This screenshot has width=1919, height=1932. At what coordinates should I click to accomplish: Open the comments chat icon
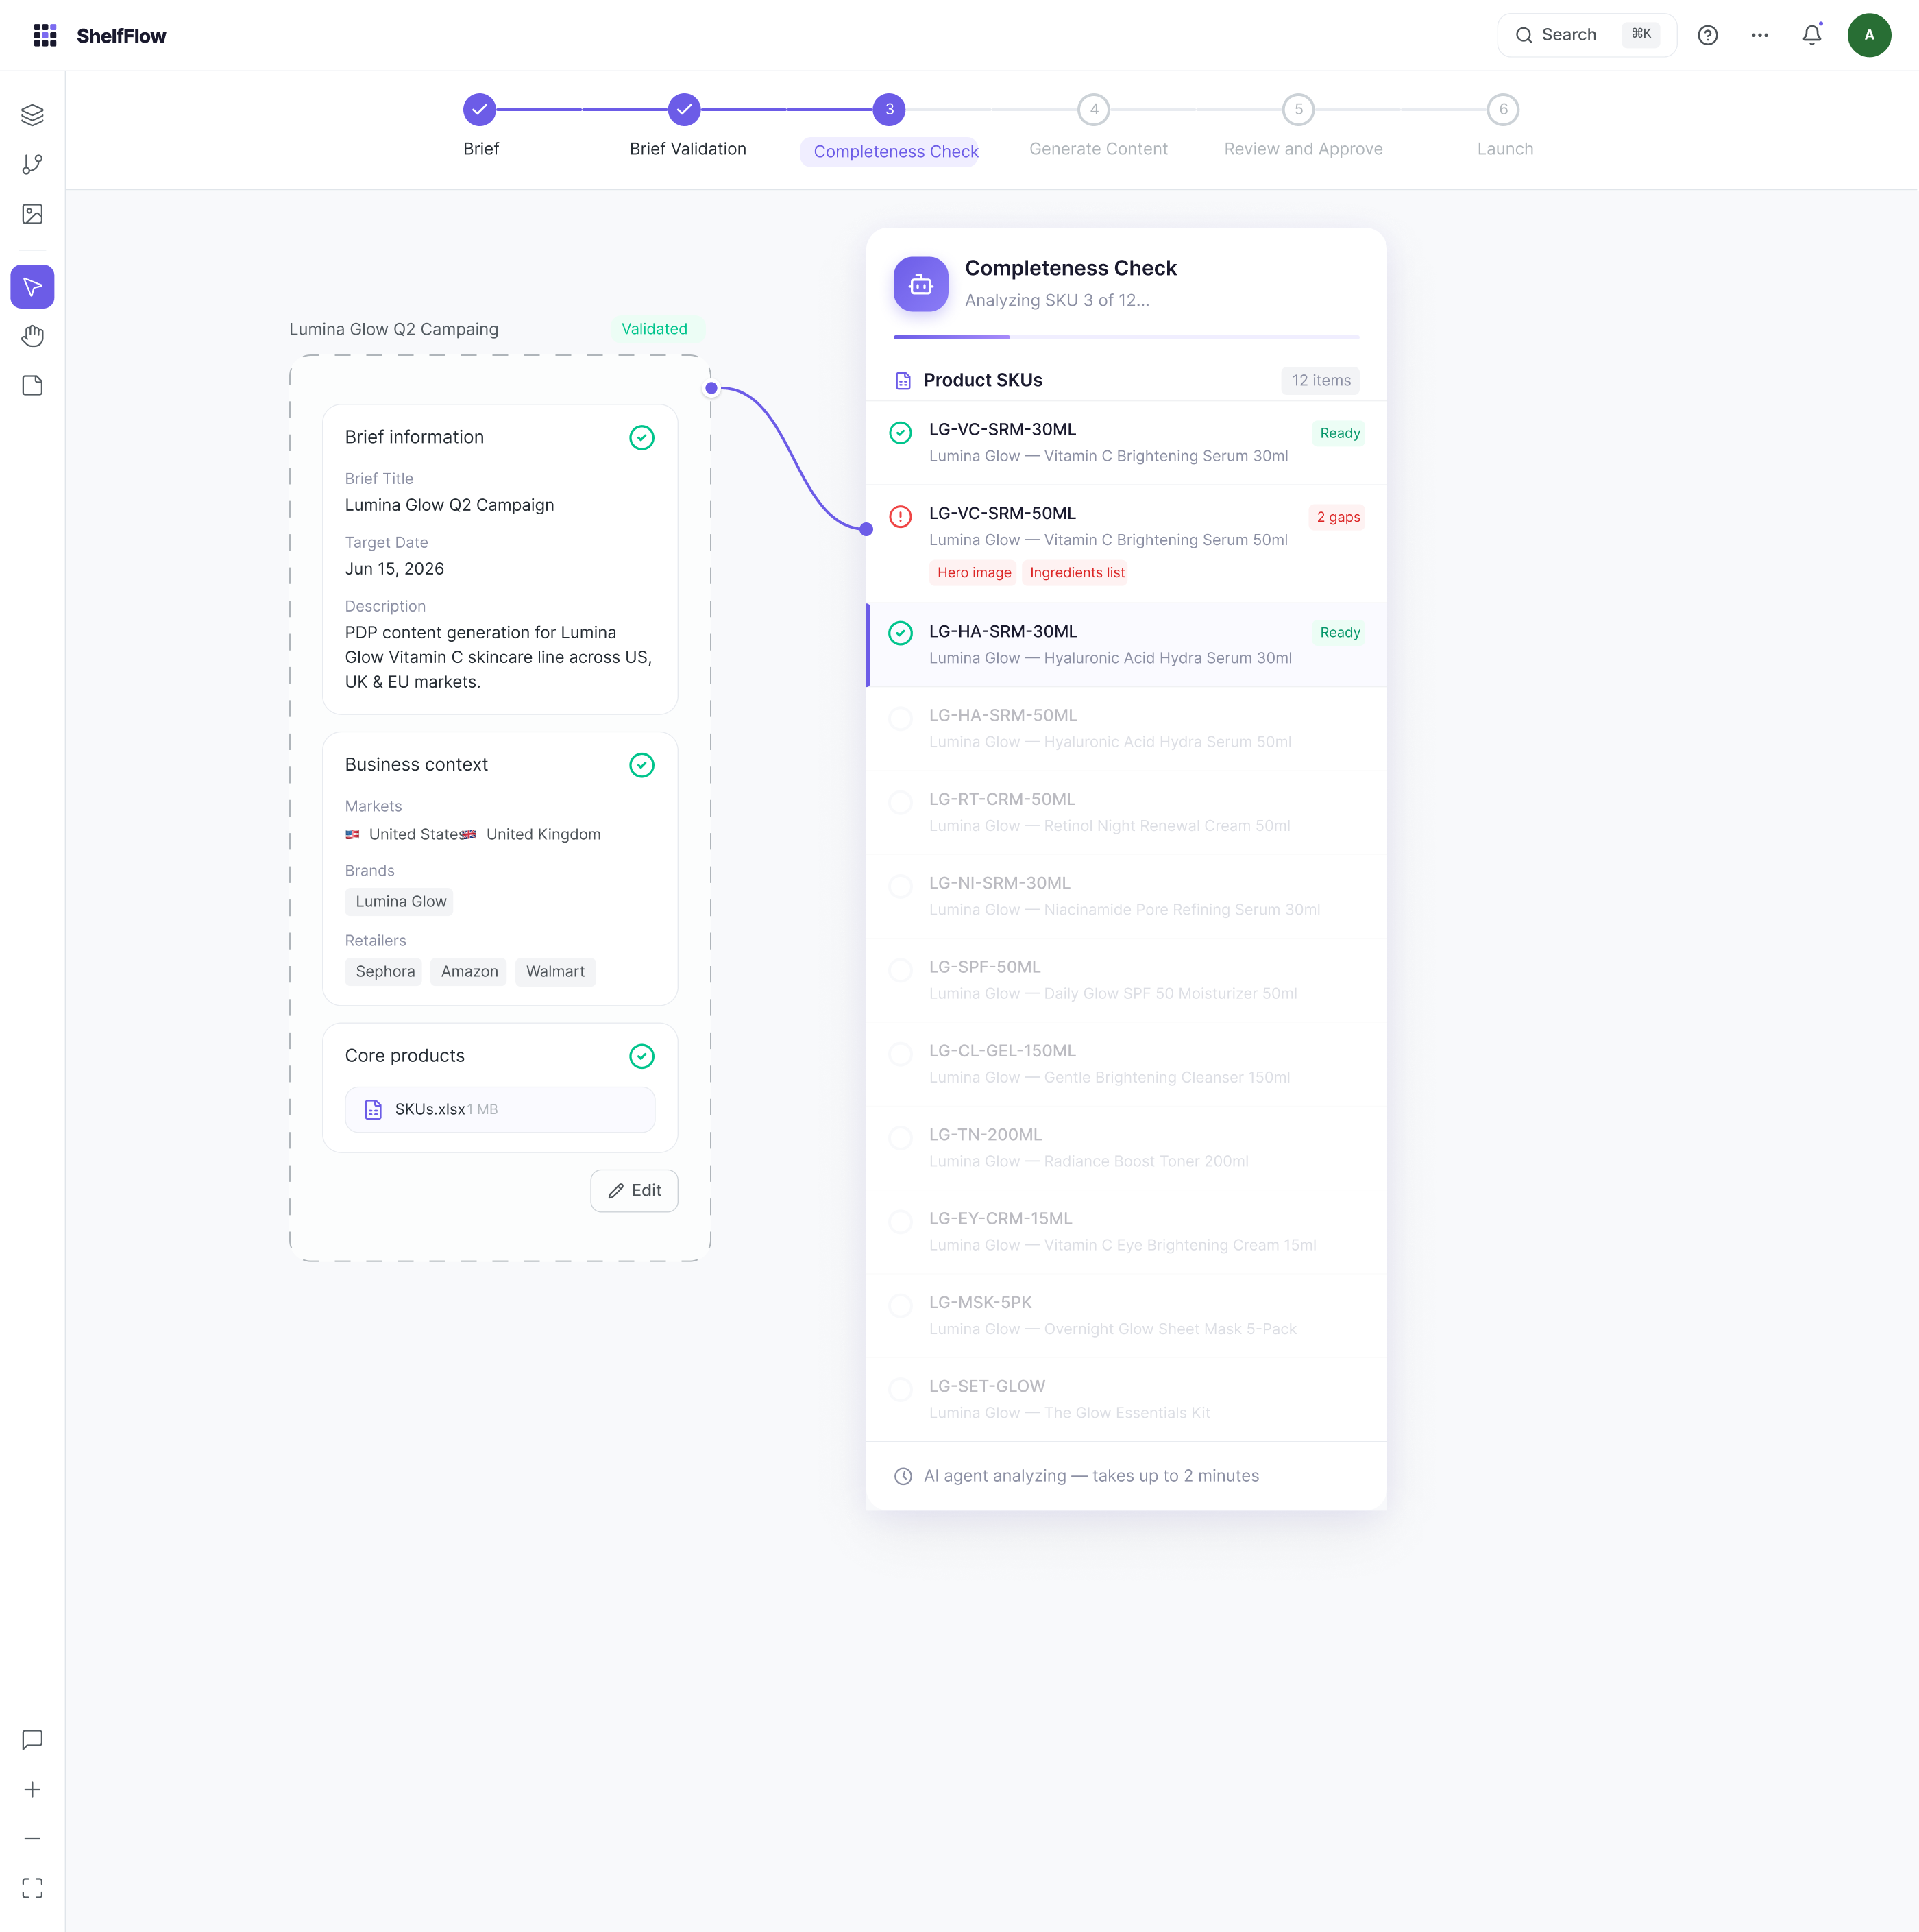(x=32, y=1739)
